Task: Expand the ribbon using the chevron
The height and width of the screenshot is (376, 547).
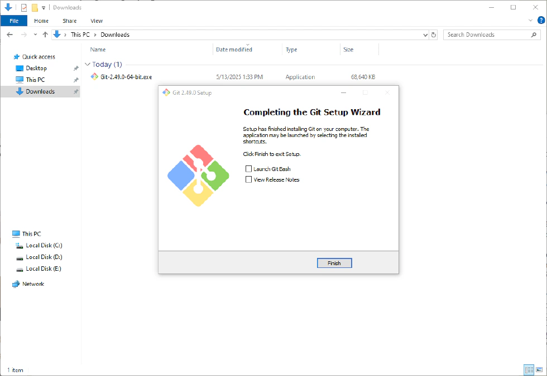Action: tap(530, 21)
